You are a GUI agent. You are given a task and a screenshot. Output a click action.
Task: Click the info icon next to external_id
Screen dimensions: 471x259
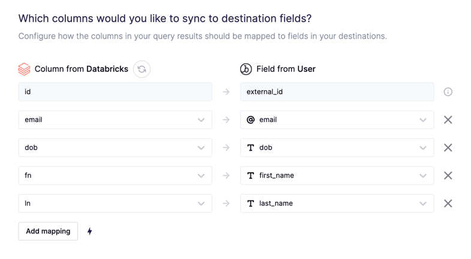448,92
